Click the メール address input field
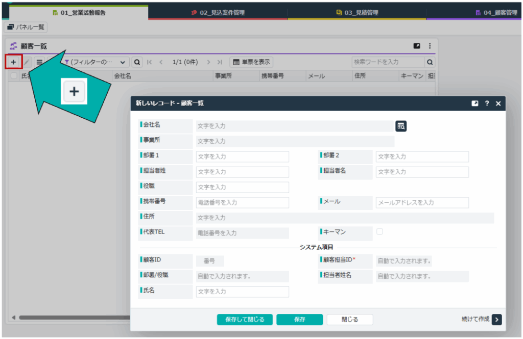 422,202
